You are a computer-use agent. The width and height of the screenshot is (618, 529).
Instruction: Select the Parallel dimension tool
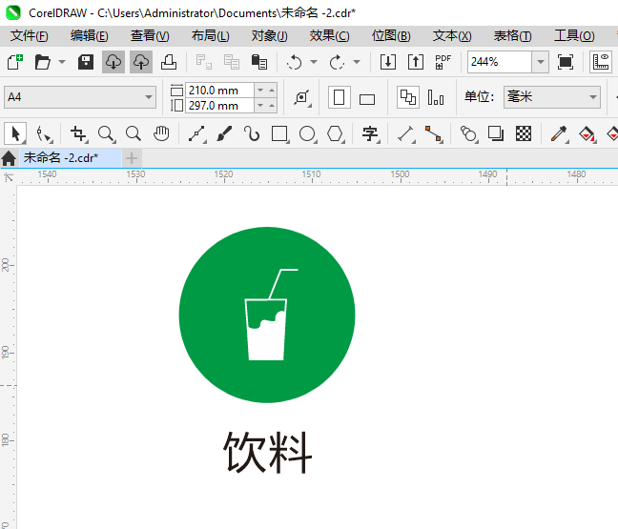point(405,134)
